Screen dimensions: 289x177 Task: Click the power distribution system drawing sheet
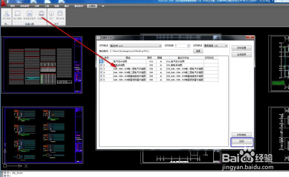click(x=42, y=135)
